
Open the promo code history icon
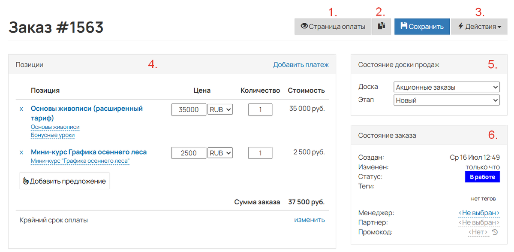(495, 232)
